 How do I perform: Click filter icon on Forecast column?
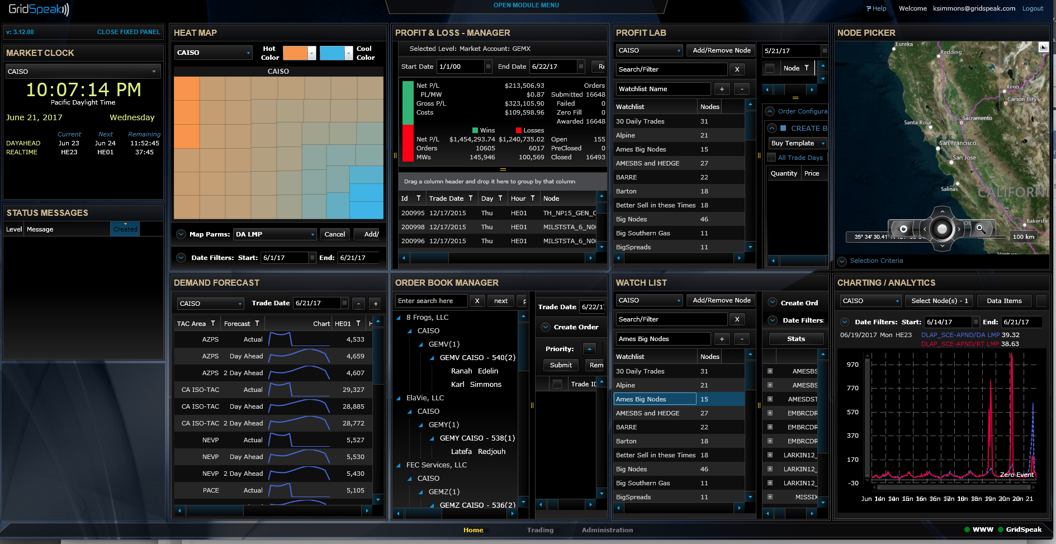pos(257,323)
